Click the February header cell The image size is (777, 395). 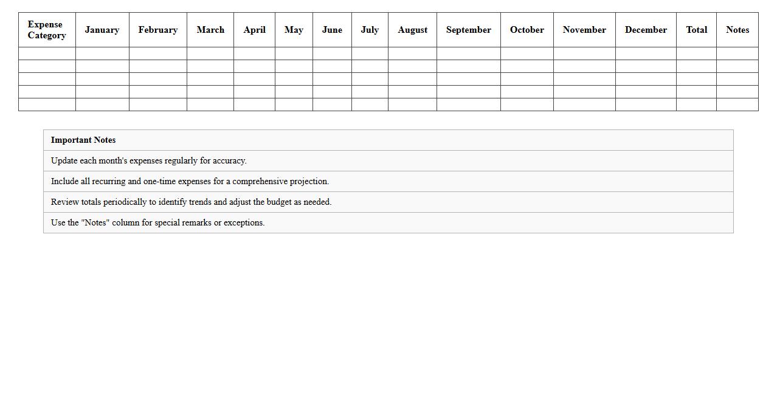point(158,30)
